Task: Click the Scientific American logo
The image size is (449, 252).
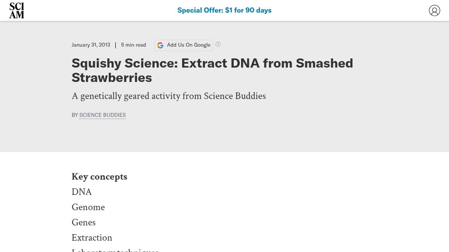Action: click(x=17, y=10)
